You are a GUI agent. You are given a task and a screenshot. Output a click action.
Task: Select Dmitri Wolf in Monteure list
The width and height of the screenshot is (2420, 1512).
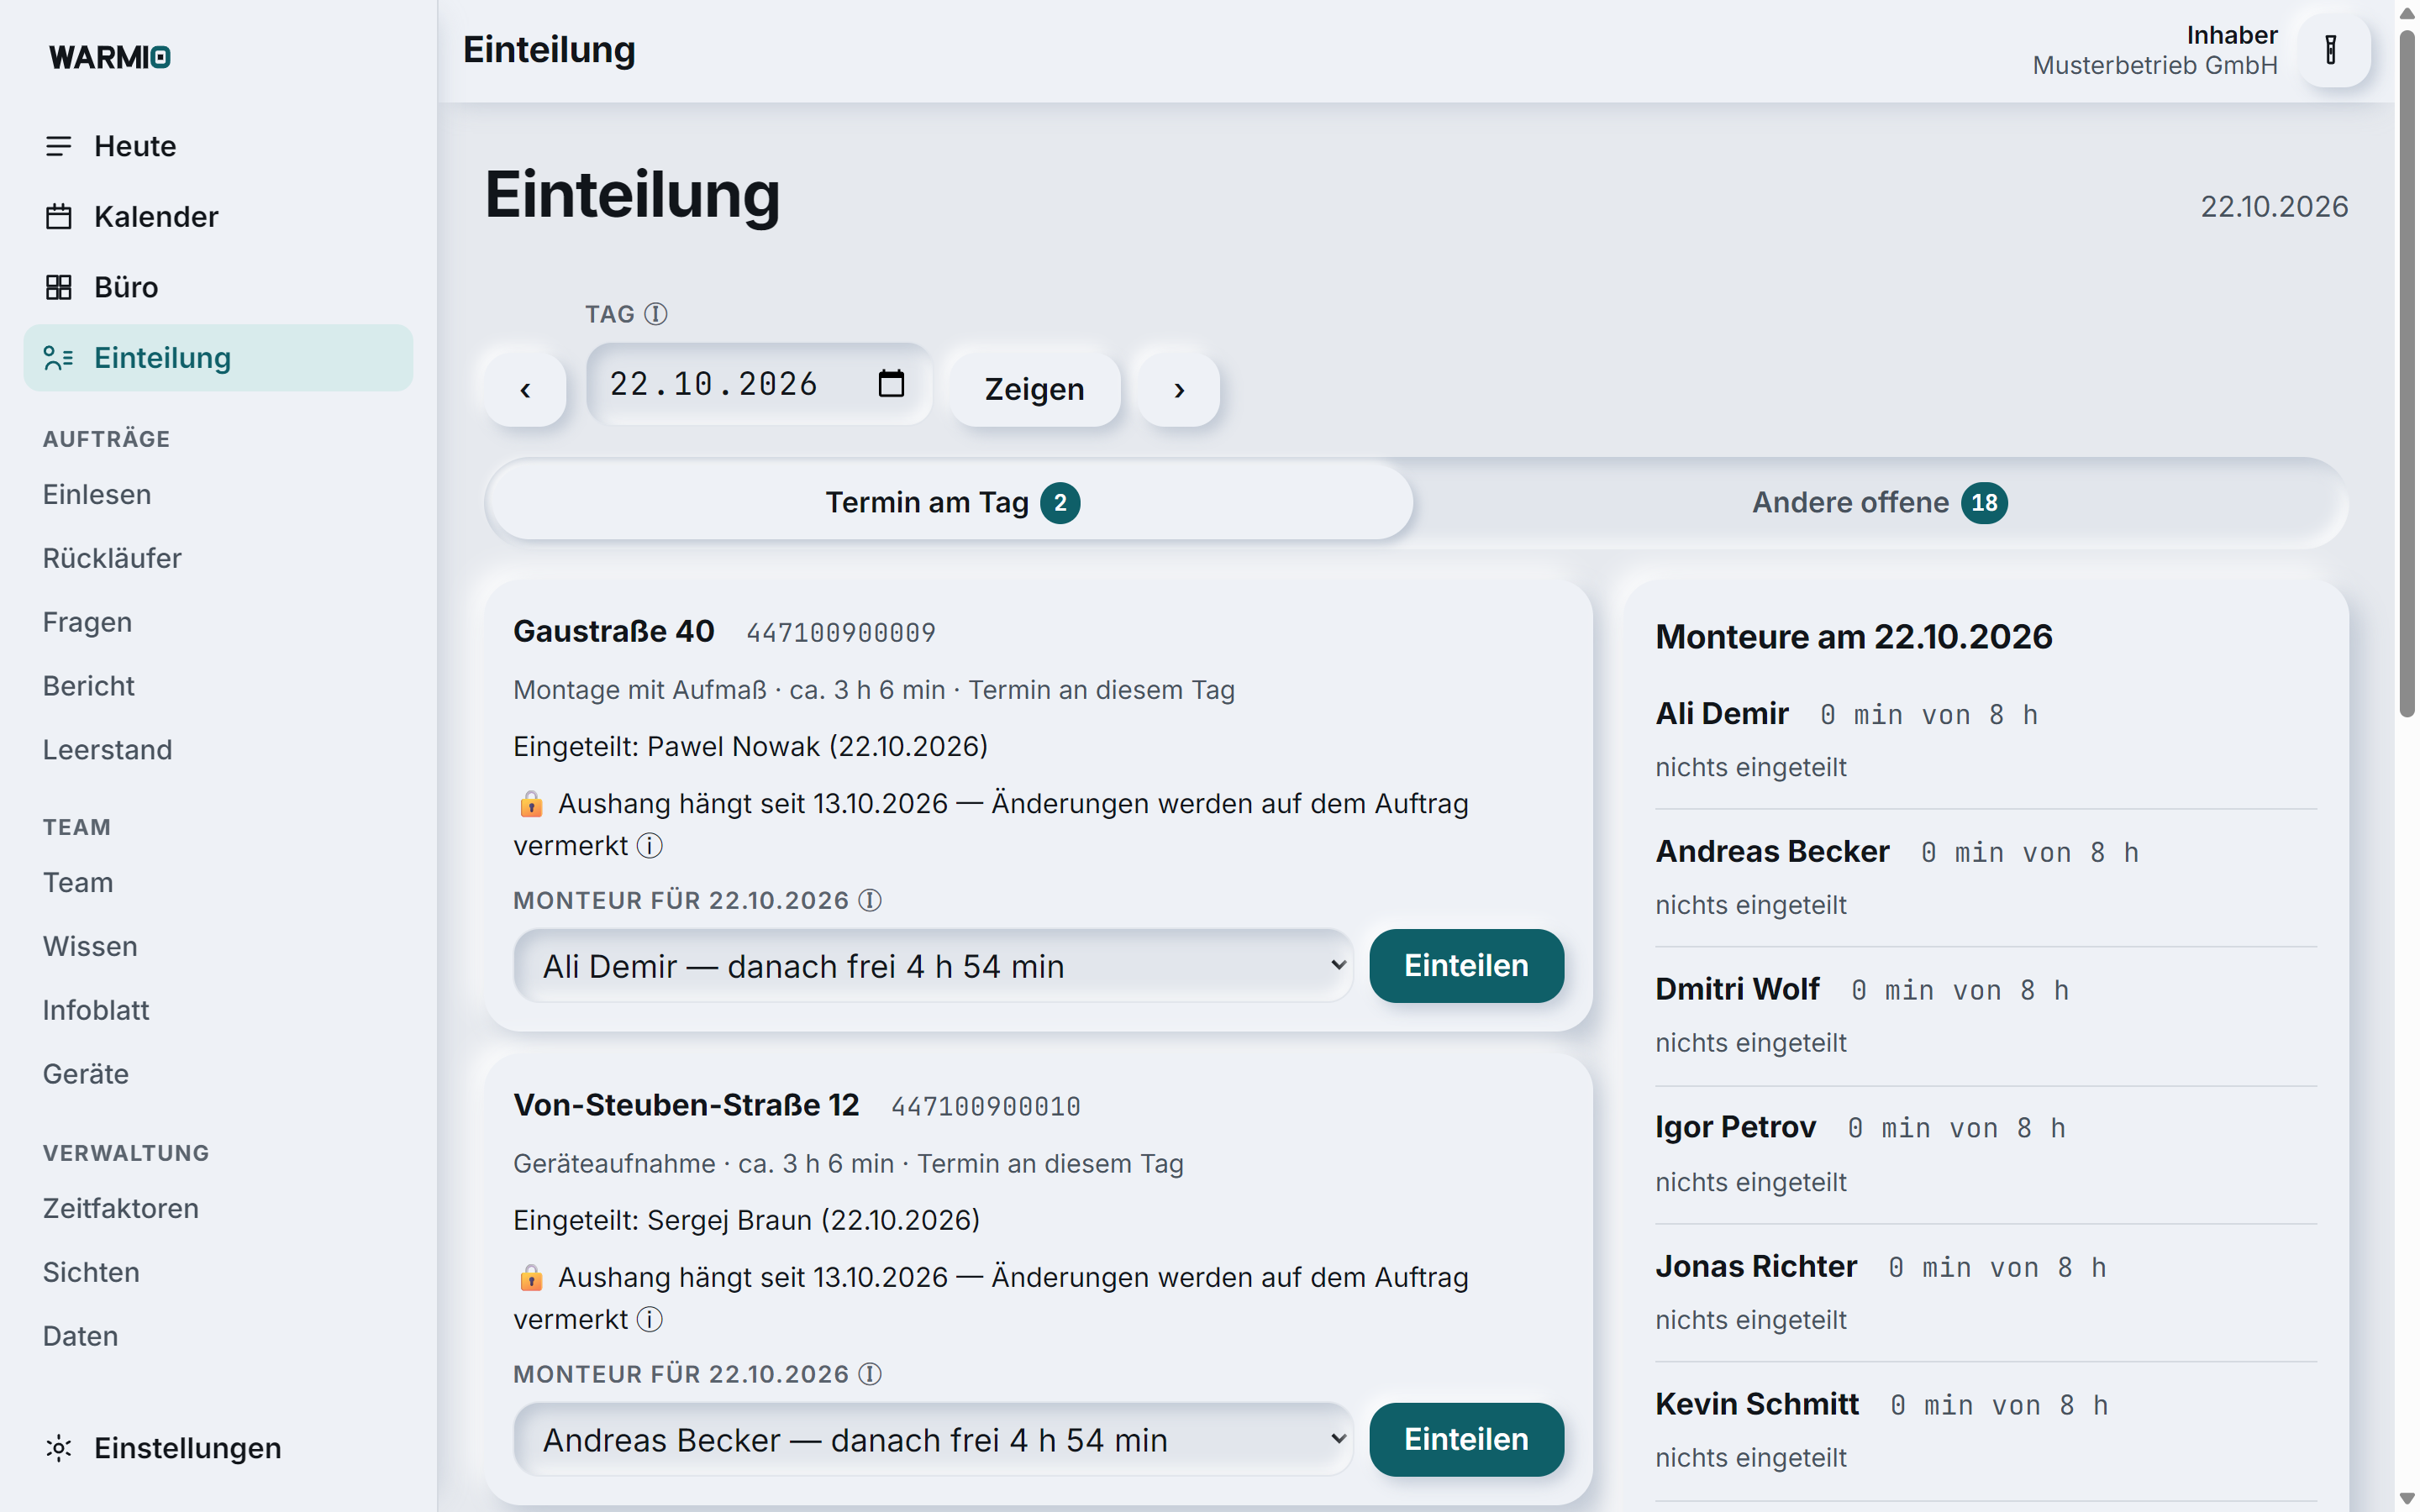(x=1737, y=989)
